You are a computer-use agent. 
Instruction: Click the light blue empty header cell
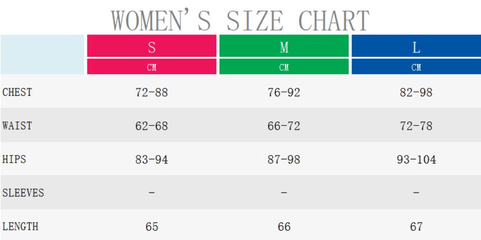(43, 54)
